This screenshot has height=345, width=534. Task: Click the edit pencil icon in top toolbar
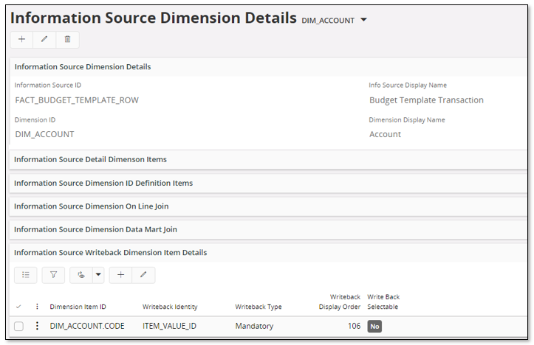[x=44, y=40]
